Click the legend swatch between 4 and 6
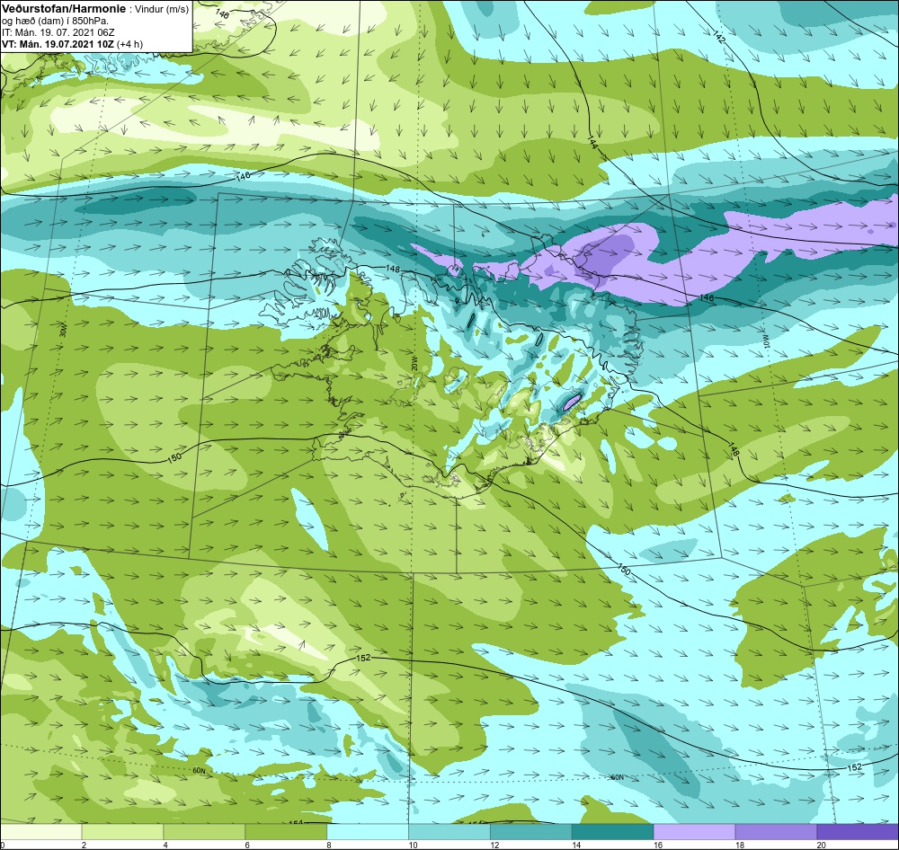899x850 pixels. pyautogui.click(x=204, y=832)
